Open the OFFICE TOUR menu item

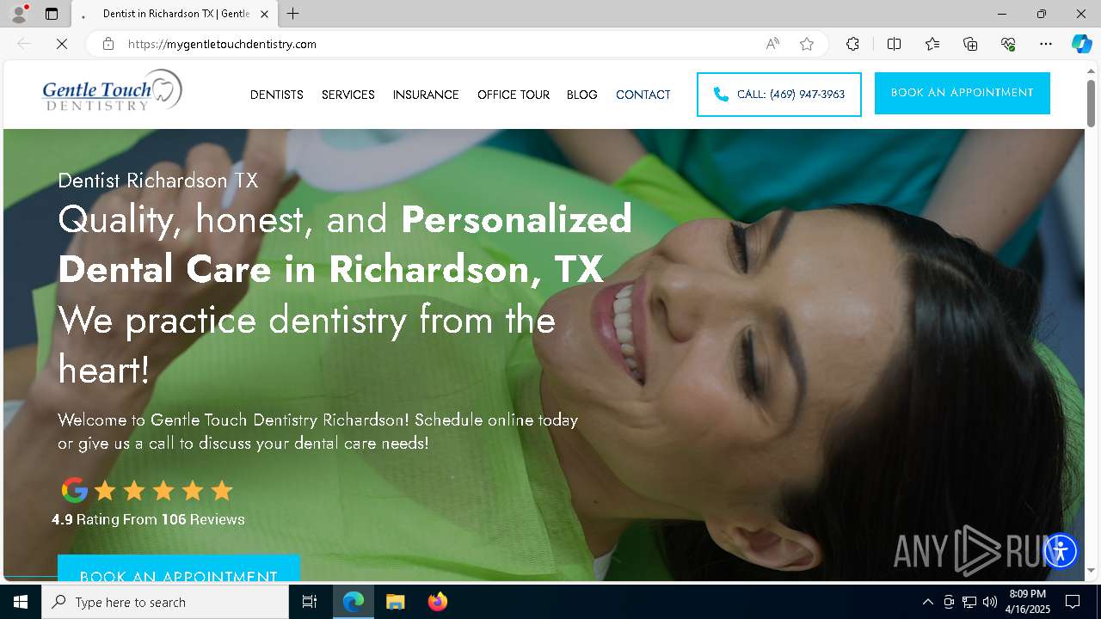pyautogui.click(x=514, y=95)
